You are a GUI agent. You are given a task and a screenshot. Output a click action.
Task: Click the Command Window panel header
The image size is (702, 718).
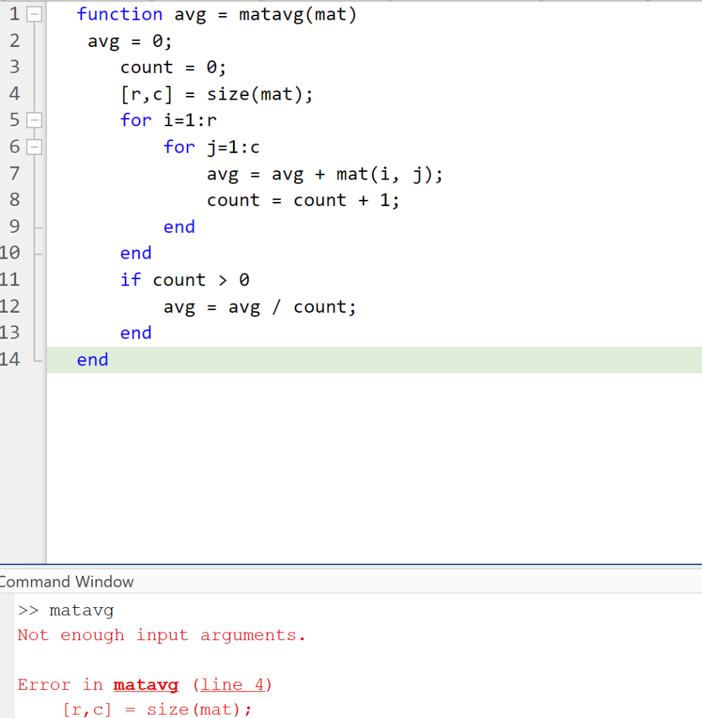(x=67, y=581)
